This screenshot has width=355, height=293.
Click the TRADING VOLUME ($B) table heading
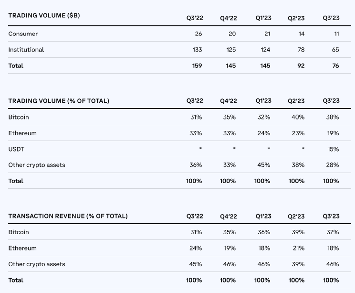tap(44, 16)
